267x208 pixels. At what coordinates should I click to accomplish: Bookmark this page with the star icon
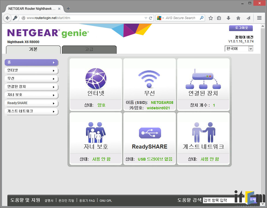[211, 18]
